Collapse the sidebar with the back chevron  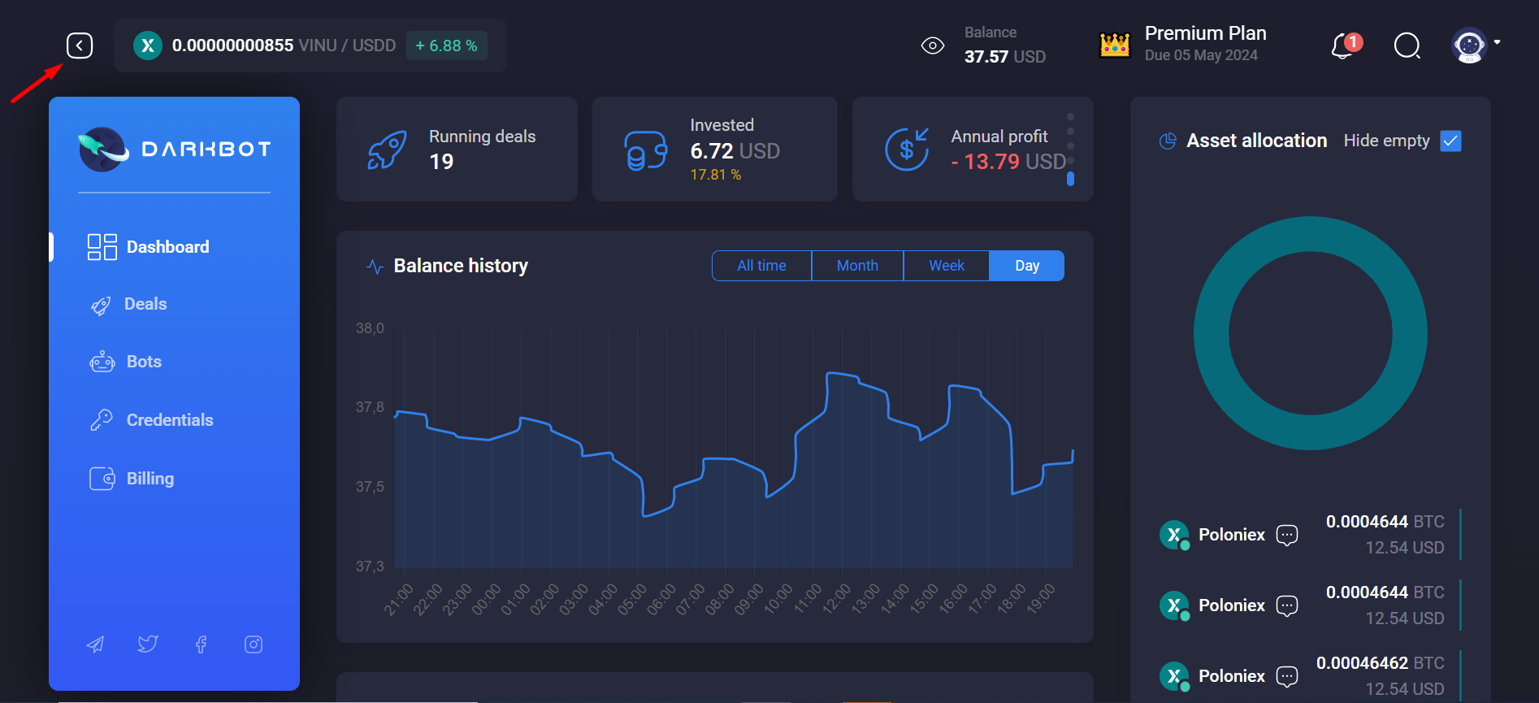click(80, 46)
